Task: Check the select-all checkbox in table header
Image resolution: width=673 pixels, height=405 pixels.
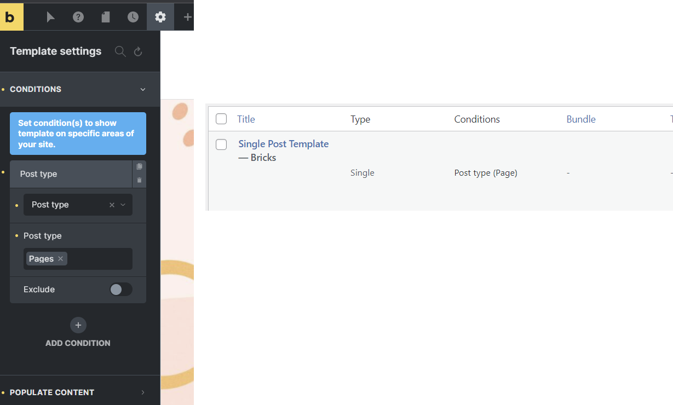Action: click(221, 119)
